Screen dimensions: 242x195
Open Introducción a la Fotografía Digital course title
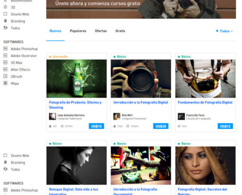pyautogui.click(x=141, y=102)
